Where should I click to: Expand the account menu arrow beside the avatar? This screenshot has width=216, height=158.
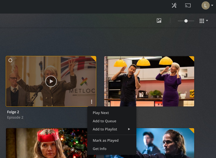point(212,5)
